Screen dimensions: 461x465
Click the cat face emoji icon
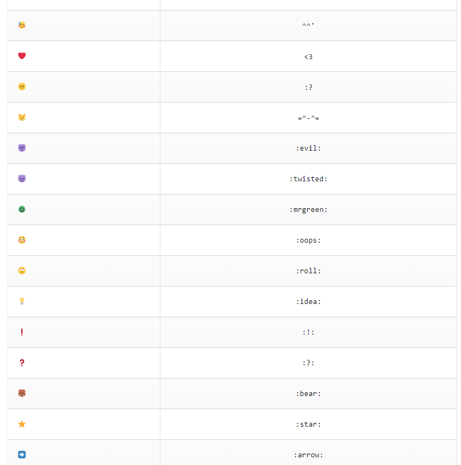pyautogui.click(x=22, y=117)
